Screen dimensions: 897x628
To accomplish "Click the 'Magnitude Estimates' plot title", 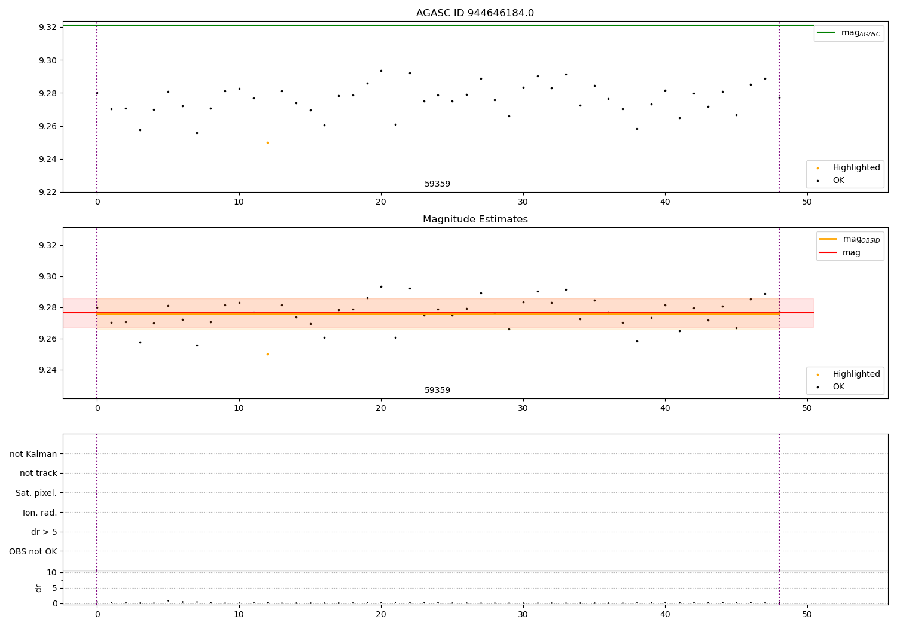I will [x=475, y=220].
